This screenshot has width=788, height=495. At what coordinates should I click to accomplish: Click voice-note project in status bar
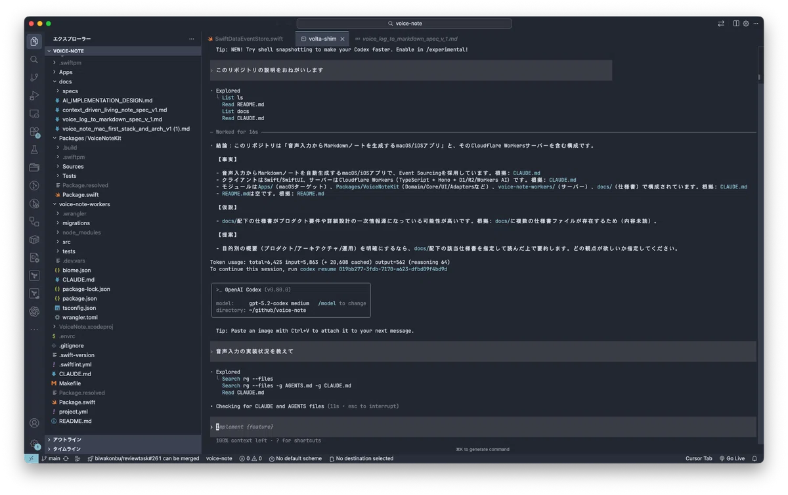(x=219, y=458)
